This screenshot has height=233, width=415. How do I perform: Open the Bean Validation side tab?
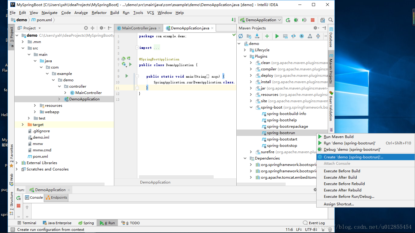coord(331,106)
